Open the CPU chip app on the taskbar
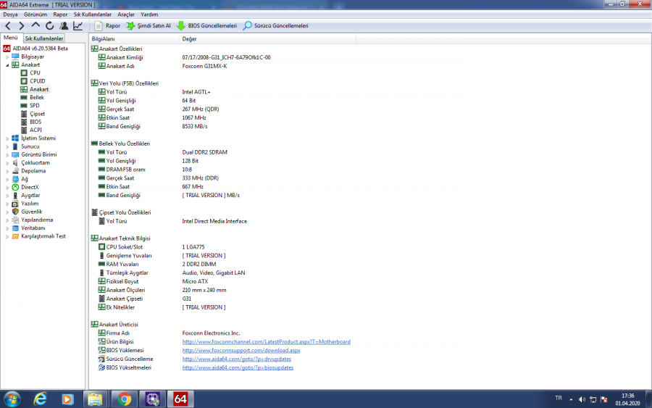652x408 pixels. pos(152,399)
